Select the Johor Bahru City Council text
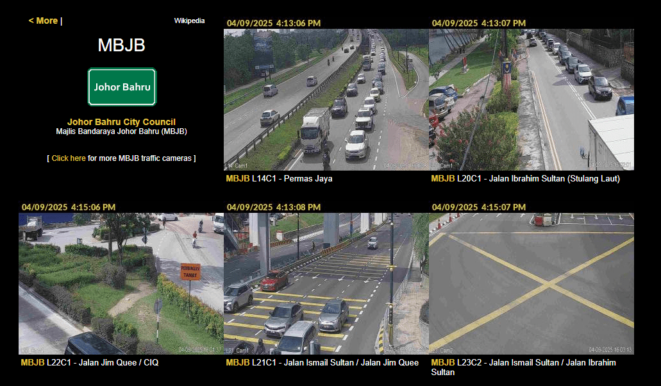Image resolution: width=661 pixels, height=386 pixels. click(x=121, y=122)
